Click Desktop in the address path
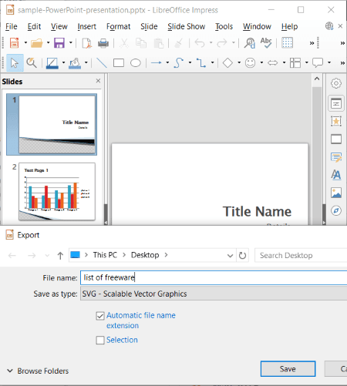The width and height of the screenshot is (347, 386). (145, 255)
